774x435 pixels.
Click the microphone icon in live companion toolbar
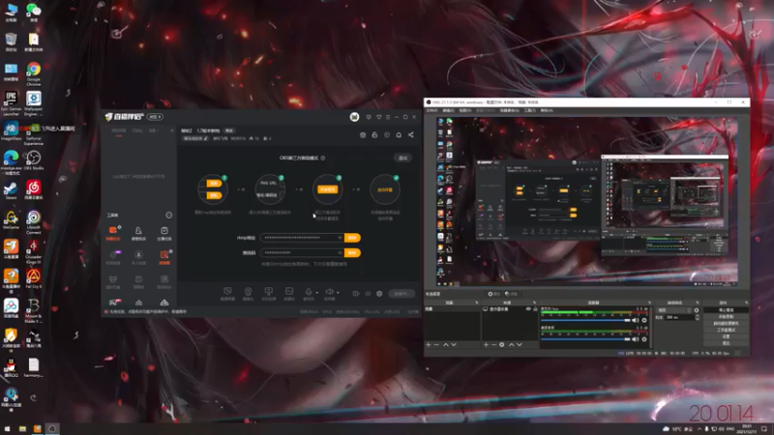pyautogui.click(x=308, y=292)
